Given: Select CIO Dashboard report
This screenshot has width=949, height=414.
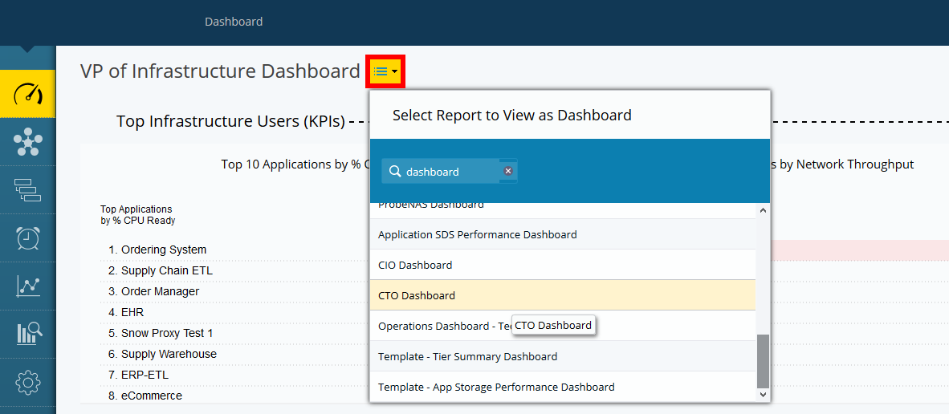Looking at the screenshot, I should 563,265.
